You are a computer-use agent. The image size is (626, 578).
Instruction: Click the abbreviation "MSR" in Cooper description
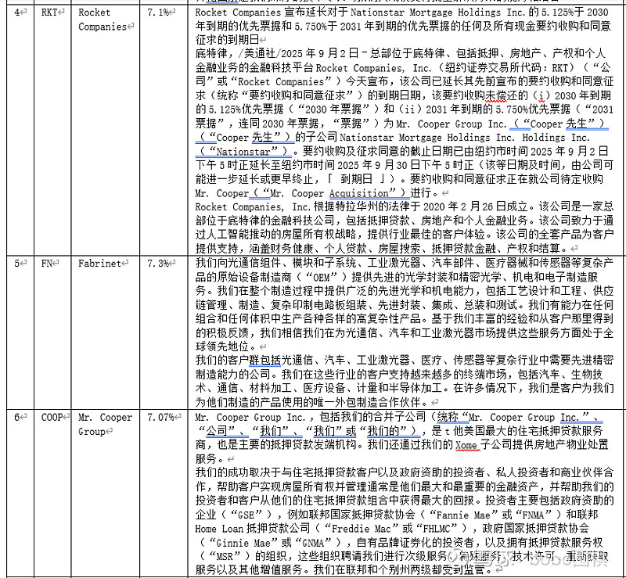224,557
